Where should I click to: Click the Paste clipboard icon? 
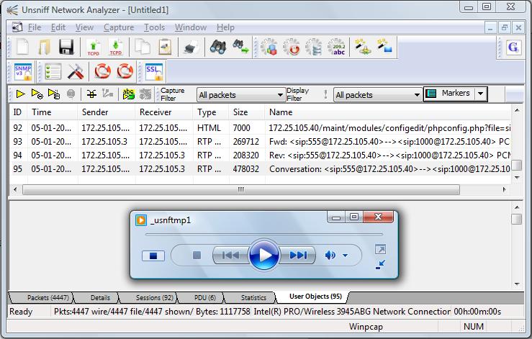[x=165, y=47]
